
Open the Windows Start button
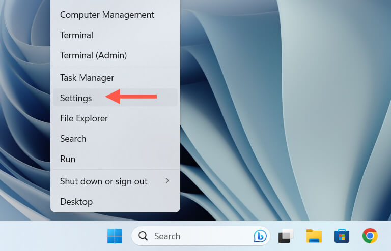[x=115, y=236]
